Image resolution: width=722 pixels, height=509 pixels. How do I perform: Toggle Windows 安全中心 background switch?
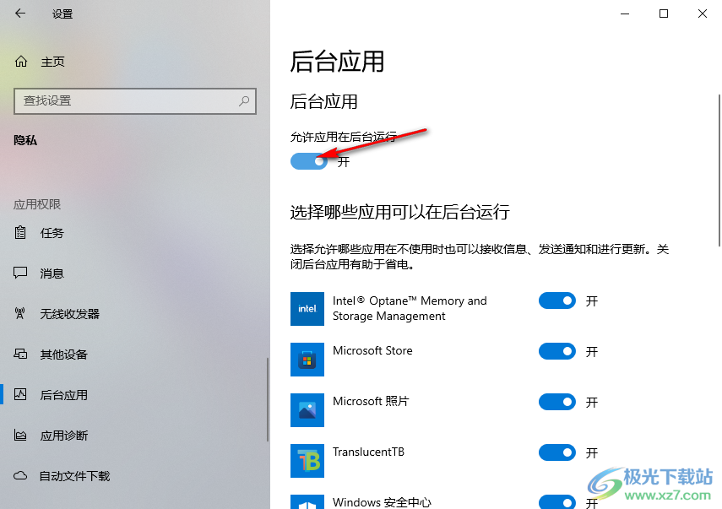click(x=557, y=502)
